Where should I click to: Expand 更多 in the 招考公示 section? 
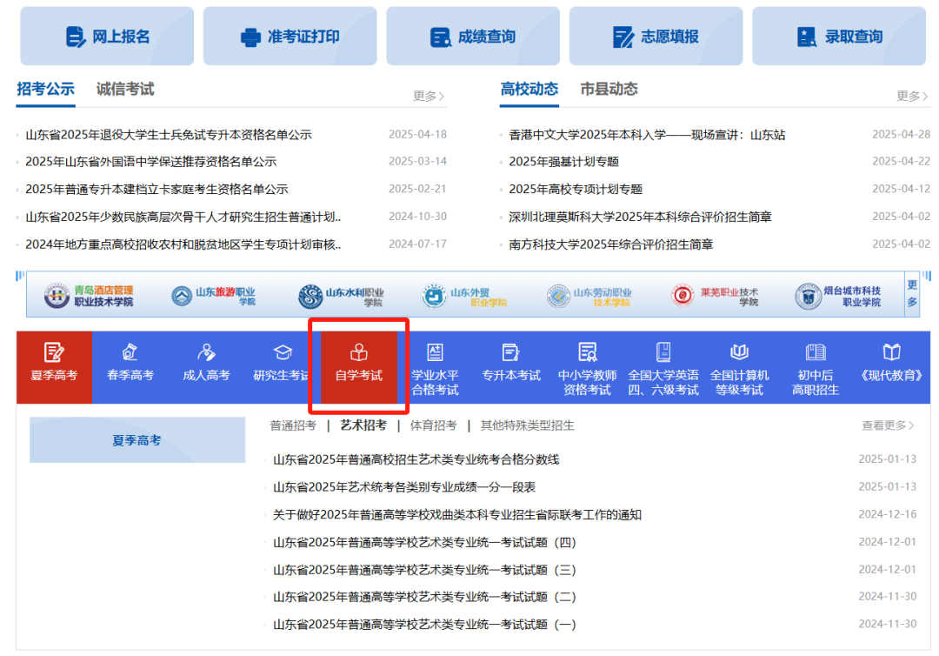coord(429,96)
